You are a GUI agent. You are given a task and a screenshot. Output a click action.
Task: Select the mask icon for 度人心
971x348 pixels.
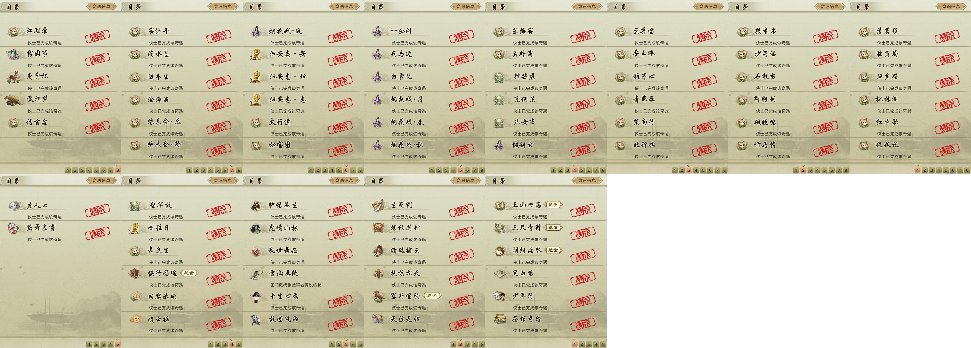(14, 206)
